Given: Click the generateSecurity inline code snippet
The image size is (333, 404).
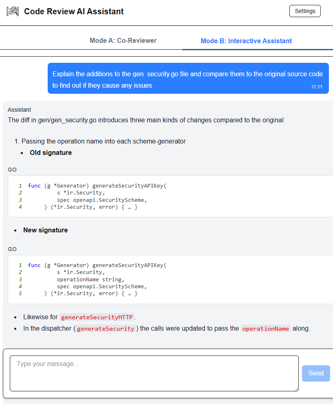Looking at the screenshot, I should click(x=106, y=329).
